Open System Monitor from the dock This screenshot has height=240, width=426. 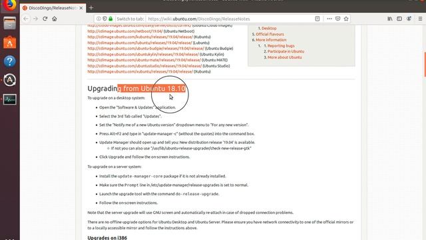click(9, 99)
